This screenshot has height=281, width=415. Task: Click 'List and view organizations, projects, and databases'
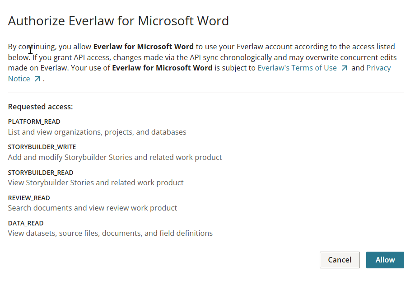[x=97, y=132]
